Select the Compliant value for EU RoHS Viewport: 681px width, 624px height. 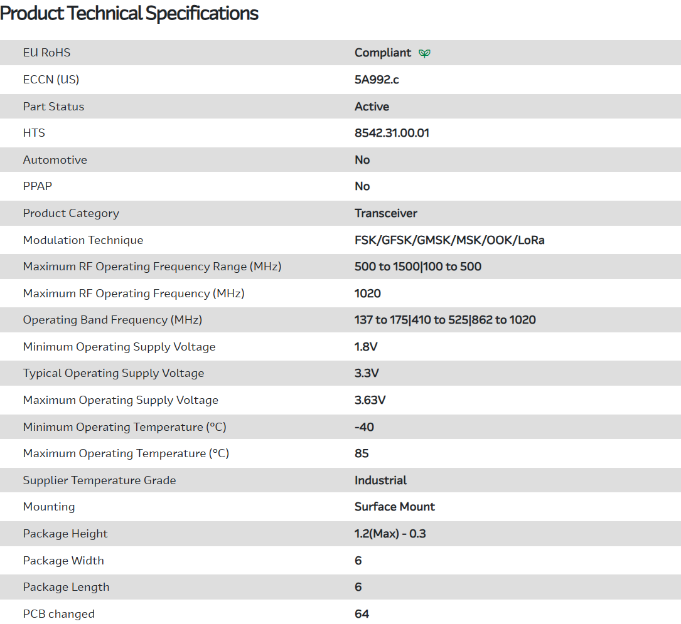tap(383, 53)
